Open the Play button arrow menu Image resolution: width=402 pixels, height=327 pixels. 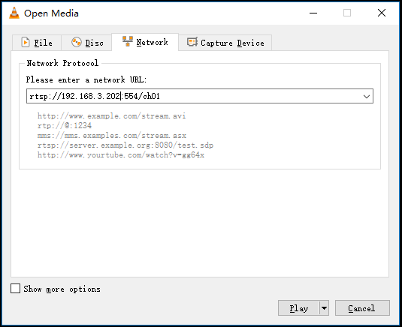pyautogui.click(x=324, y=308)
